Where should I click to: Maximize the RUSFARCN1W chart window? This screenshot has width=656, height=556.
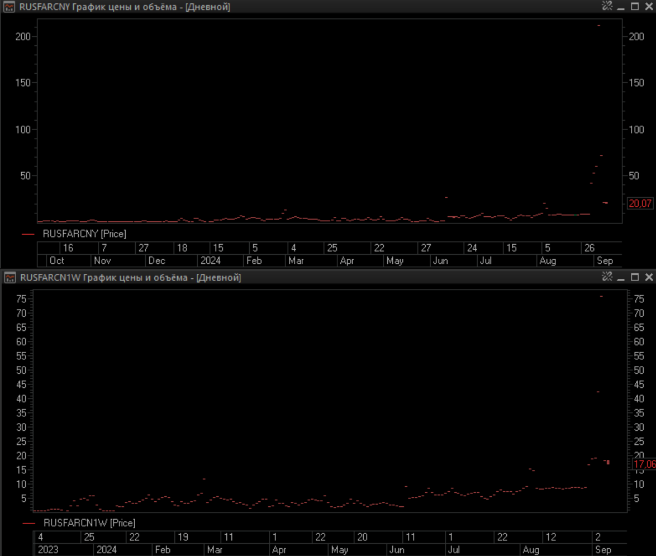point(635,277)
